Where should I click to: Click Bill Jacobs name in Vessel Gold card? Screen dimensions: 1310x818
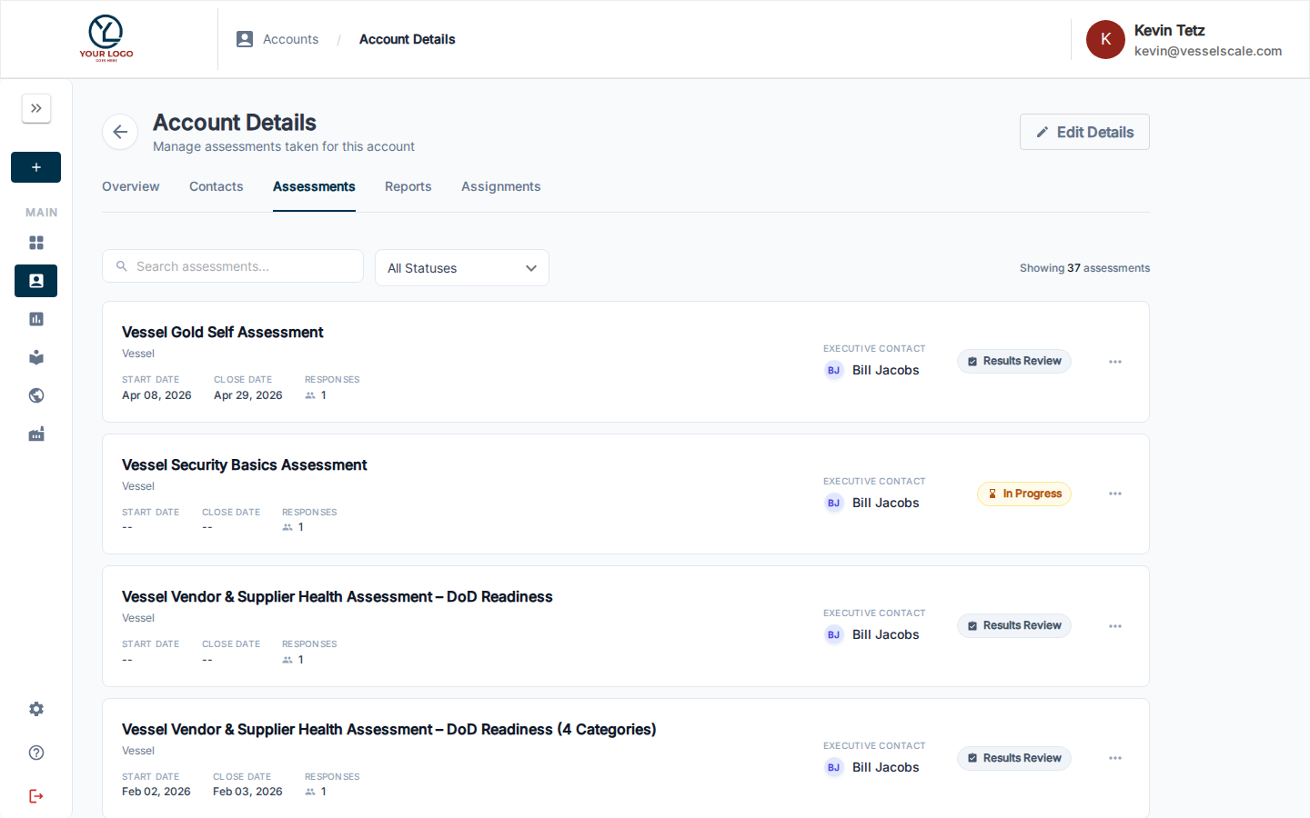point(886,370)
